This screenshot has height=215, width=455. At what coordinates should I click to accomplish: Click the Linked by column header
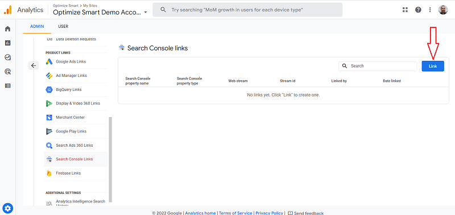click(339, 81)
